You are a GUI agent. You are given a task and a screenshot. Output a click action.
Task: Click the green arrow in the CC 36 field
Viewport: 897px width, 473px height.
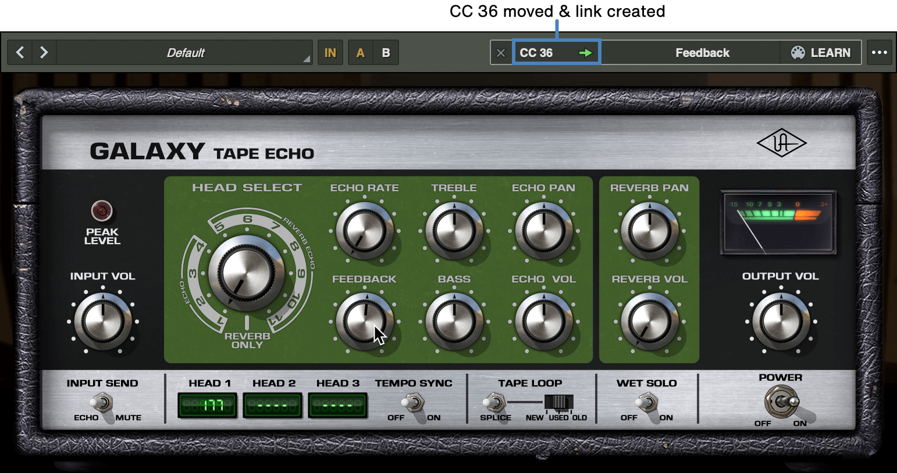tap(586, 52)
